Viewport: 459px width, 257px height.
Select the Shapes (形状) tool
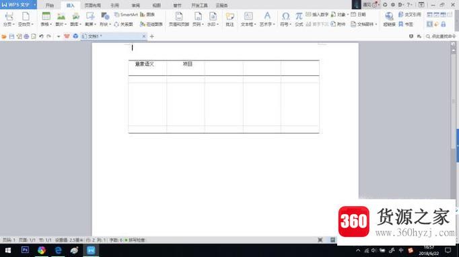[105, 19]
